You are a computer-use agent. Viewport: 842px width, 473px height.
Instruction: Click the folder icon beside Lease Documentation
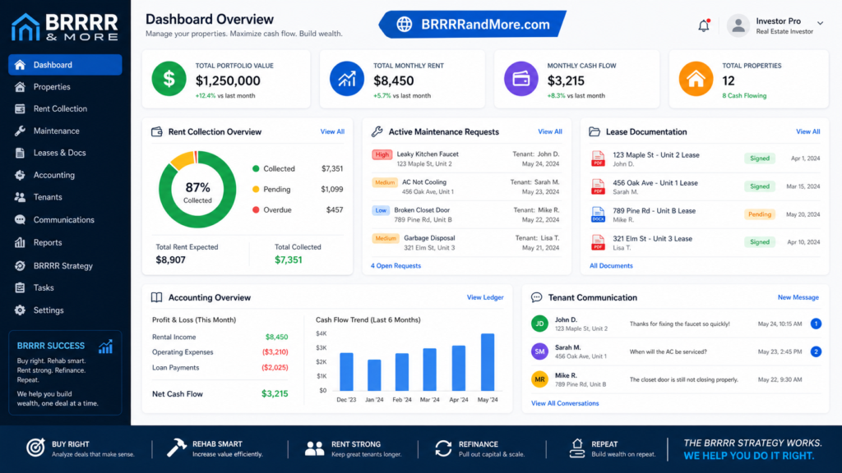coord(594,131)
